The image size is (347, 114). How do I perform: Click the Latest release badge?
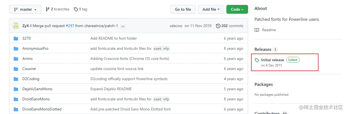click(x=293, y=60)
